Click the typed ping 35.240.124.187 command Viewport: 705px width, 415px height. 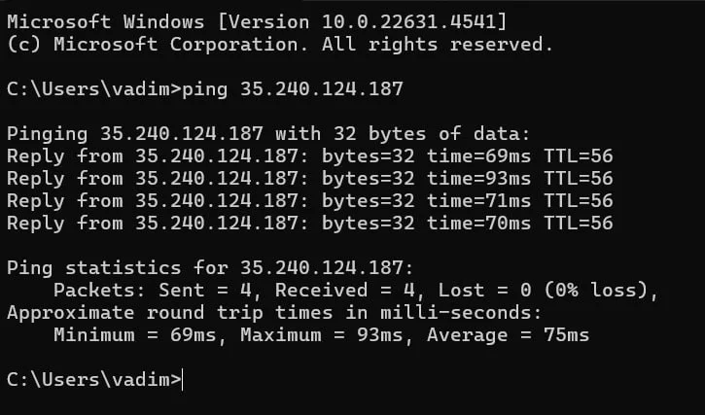293,89
